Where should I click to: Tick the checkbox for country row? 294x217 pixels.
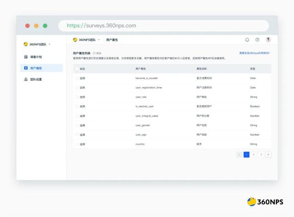click(77, 144)
